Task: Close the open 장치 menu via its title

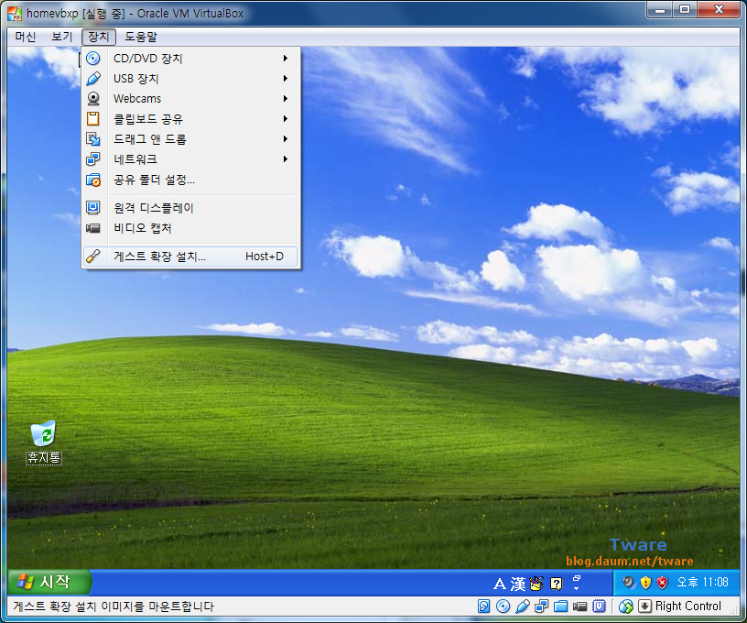Action: (99, 37)
